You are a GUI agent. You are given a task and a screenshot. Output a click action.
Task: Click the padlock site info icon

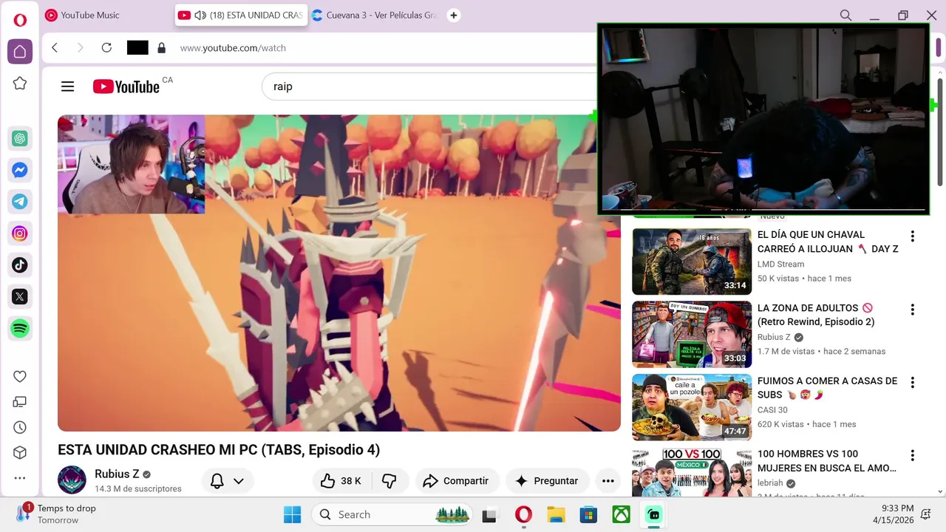pos(162,48)
